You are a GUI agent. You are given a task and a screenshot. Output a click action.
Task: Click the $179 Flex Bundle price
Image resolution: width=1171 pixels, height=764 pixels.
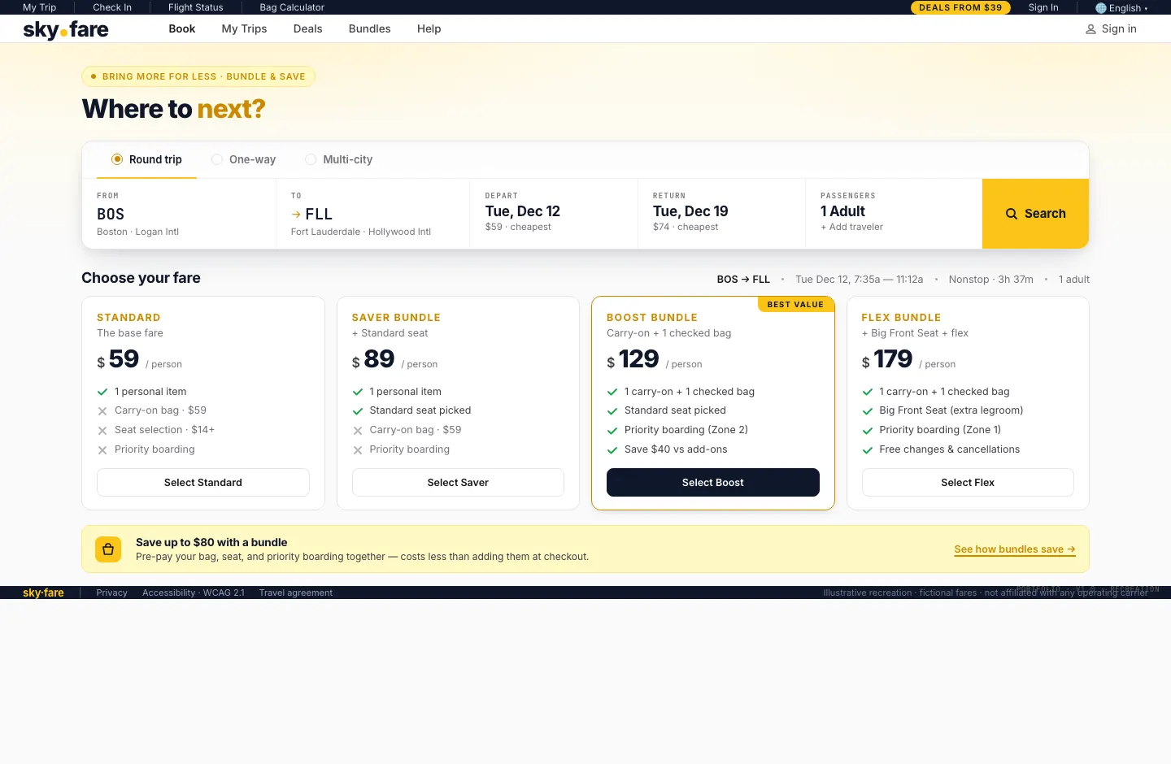point(887,359)
